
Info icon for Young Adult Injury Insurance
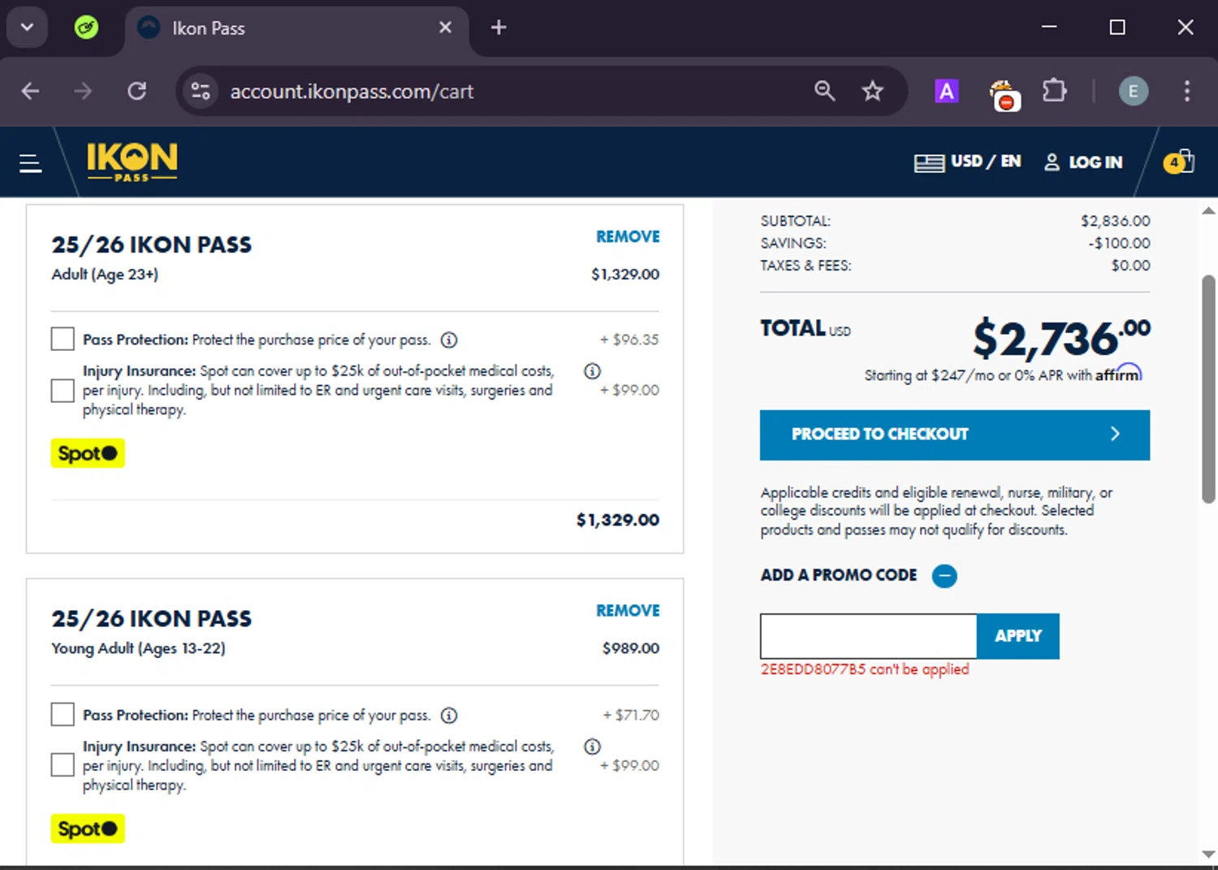click(592, 746)
